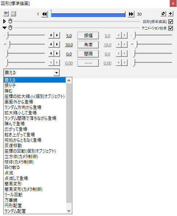The image size is (177, 216).
Task: Click the rotate arrows icon near plus button
Action: pos(163,13)
